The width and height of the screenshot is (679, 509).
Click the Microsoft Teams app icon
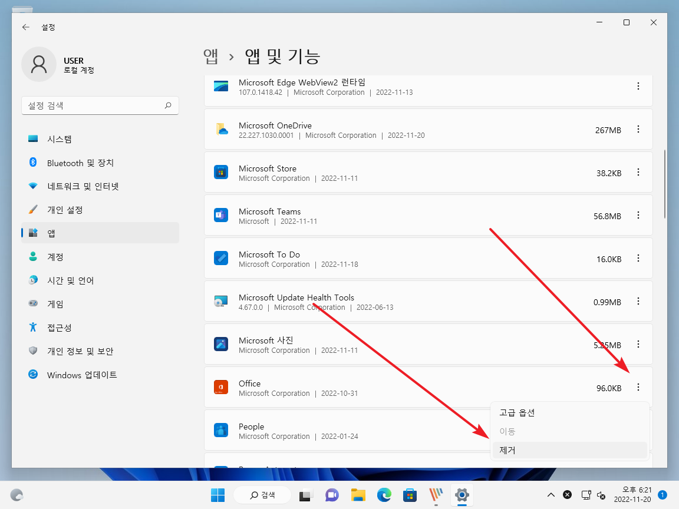pyautogui.click(x=221, y=215)
